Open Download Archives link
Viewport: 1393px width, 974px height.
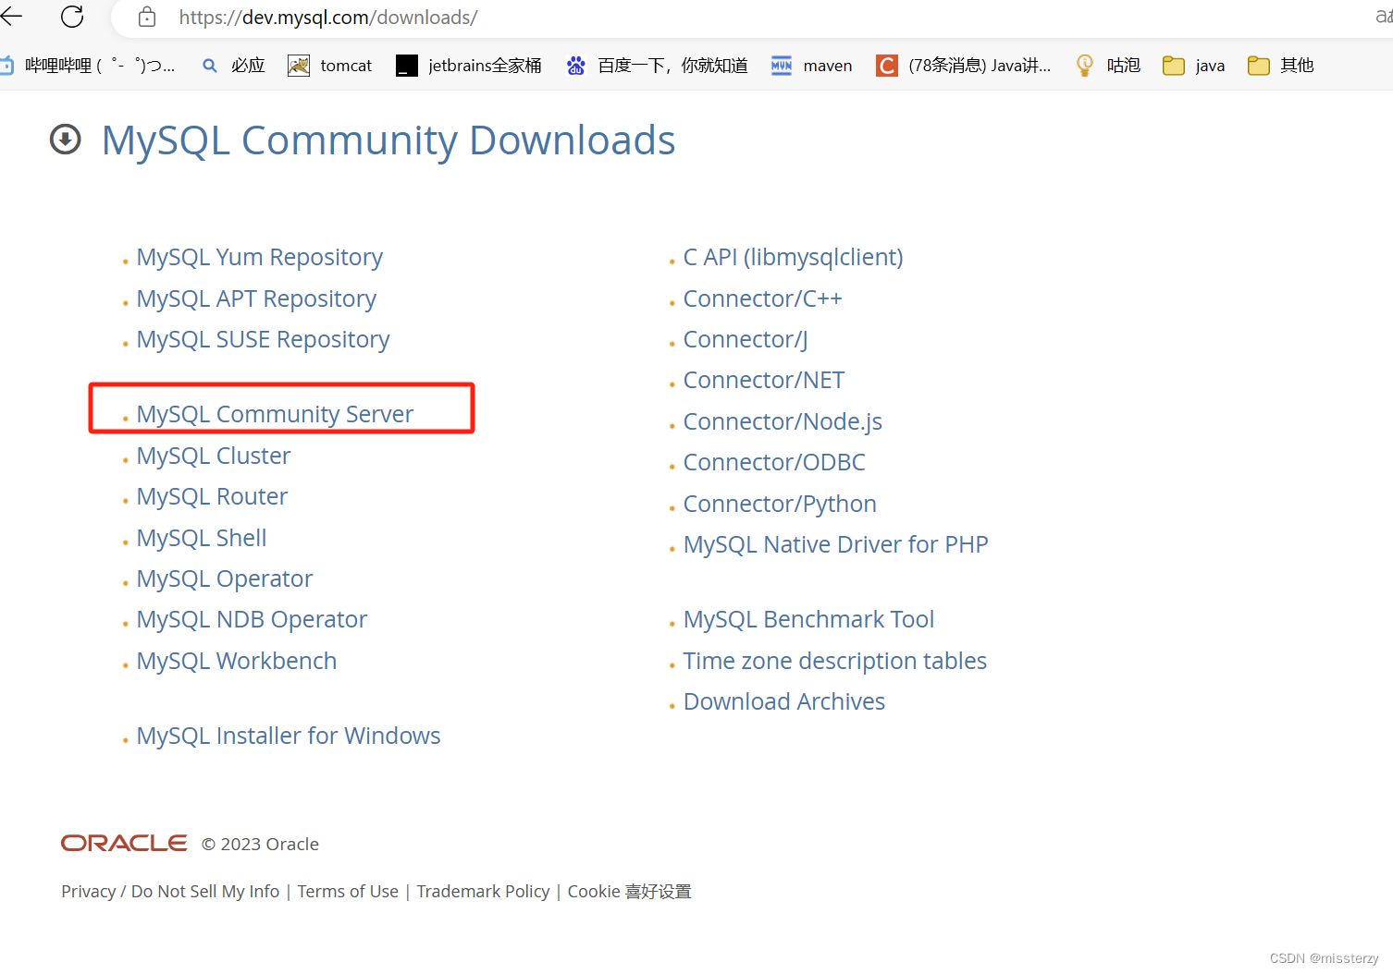[x=783, y=701]
